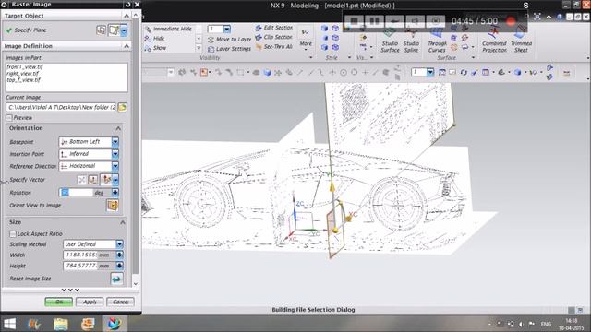This screenshot has height=332, width=591.
Task: Click Clip Section
Action: 274,37
